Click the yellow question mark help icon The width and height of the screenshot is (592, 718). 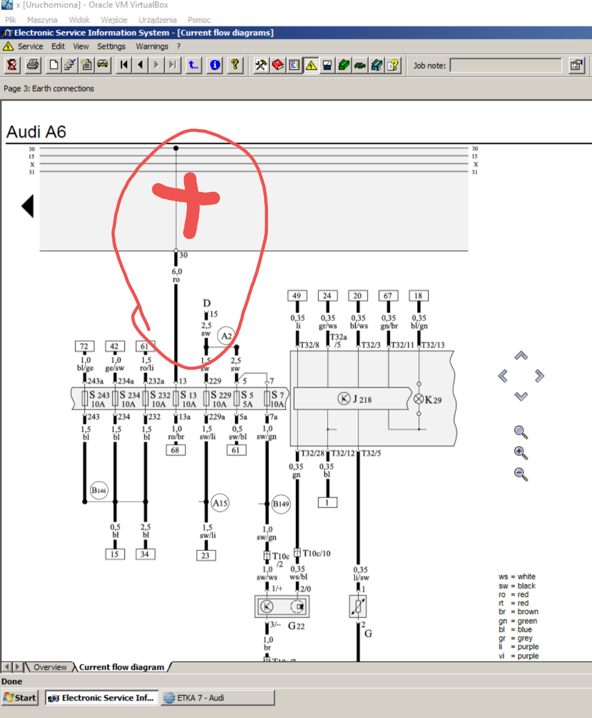(235, 65)
